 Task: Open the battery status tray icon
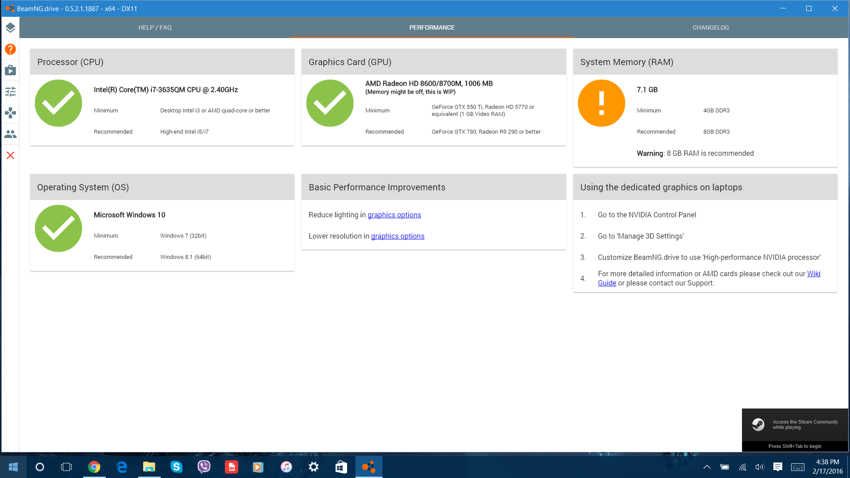725,467
